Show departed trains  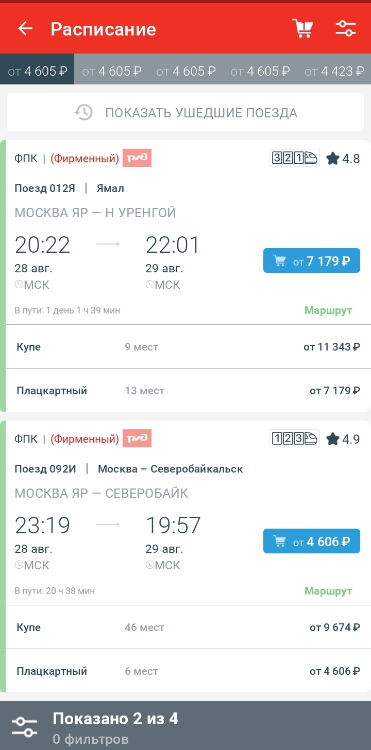click(185, 113)
